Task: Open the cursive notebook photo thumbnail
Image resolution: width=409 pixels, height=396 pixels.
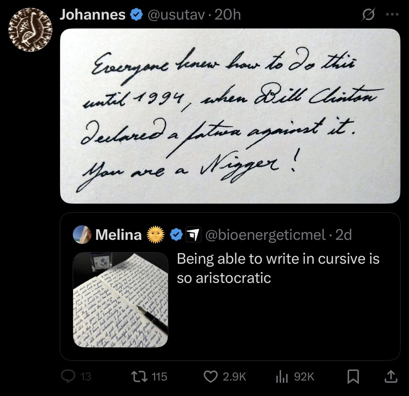Action: [x=121, y=300]
